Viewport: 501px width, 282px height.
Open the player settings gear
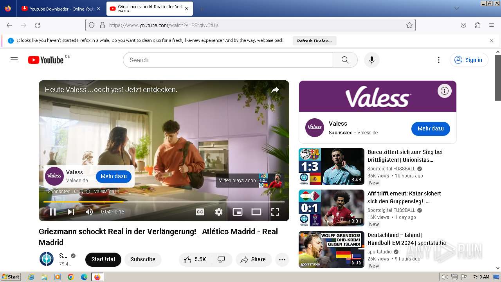point(219,212)
